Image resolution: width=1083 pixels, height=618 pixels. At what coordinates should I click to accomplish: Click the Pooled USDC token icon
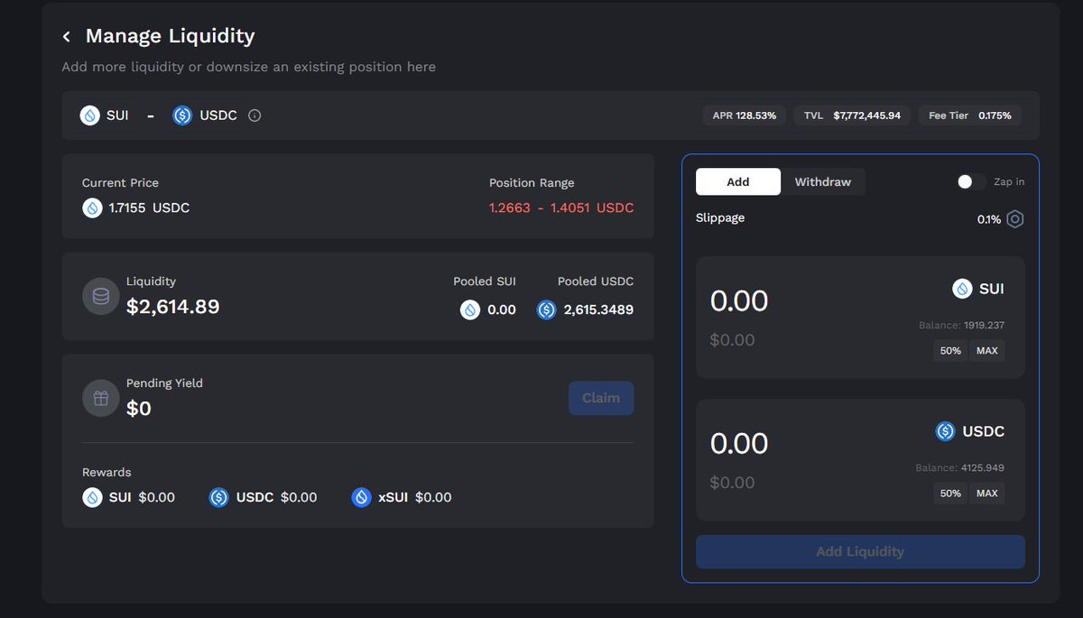tap(546, 309)
